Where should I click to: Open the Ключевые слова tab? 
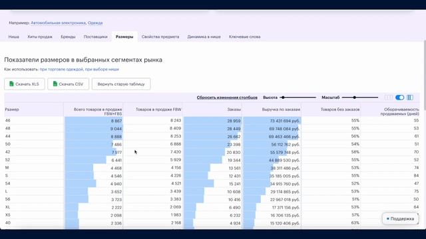(x=244, y=37)
